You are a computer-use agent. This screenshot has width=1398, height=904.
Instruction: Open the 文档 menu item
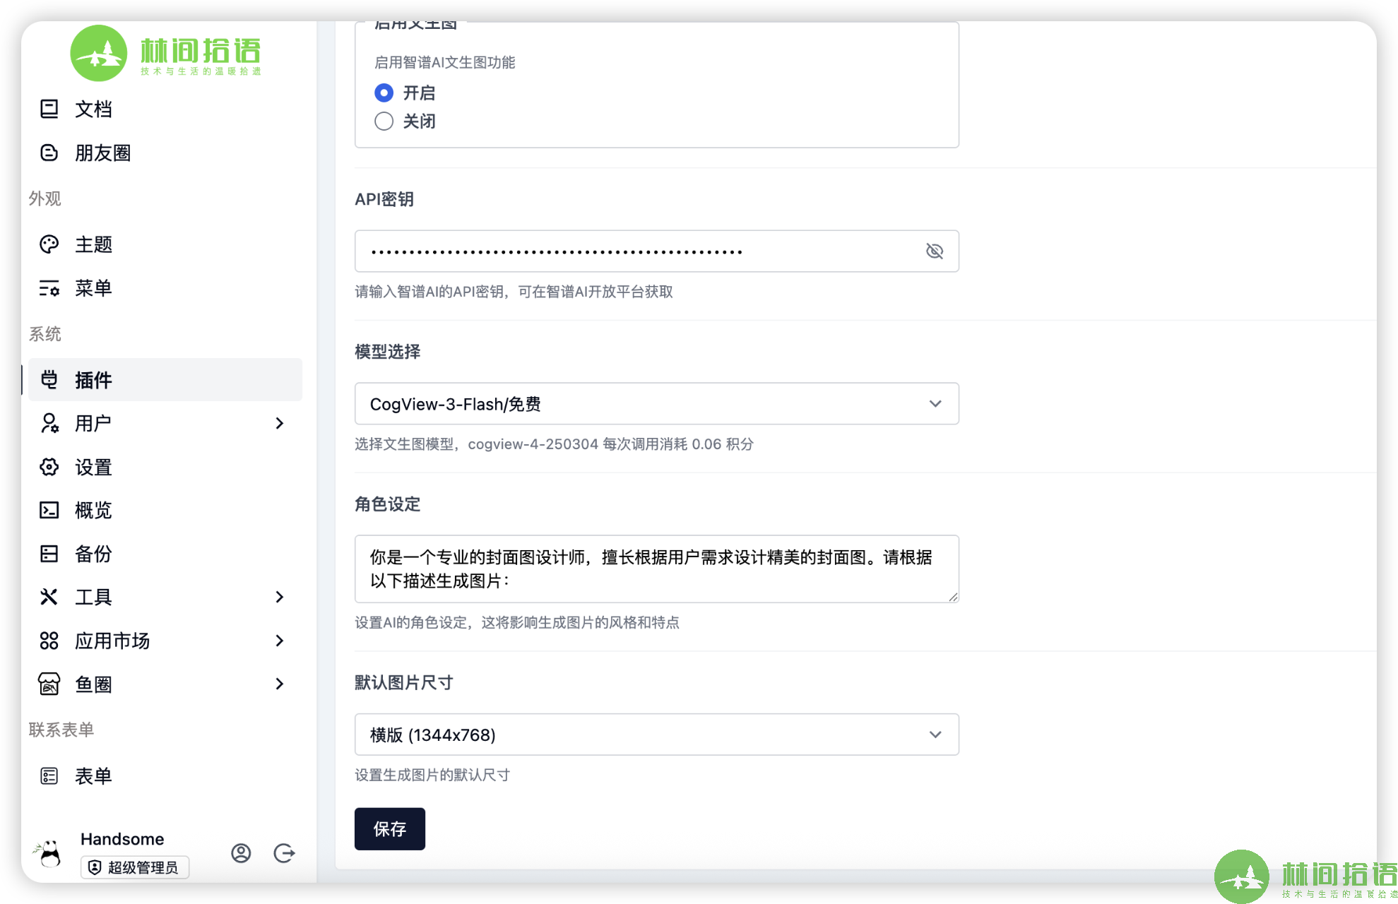coord(93,109)
